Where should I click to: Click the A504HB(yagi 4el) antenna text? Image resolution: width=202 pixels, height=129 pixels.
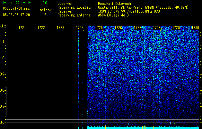coord(113,15)
